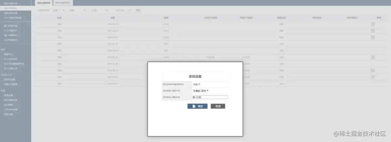Image resolution: width=391 pixels, height=142 pixels.
Task: Open 法定假期 in the sidebar
Action: (8, 105)
